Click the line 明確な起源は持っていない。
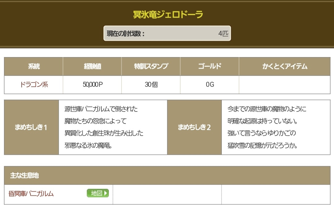The height and width of the screenshot is (210, 334). pyautogui.click(x=263, y=121)
